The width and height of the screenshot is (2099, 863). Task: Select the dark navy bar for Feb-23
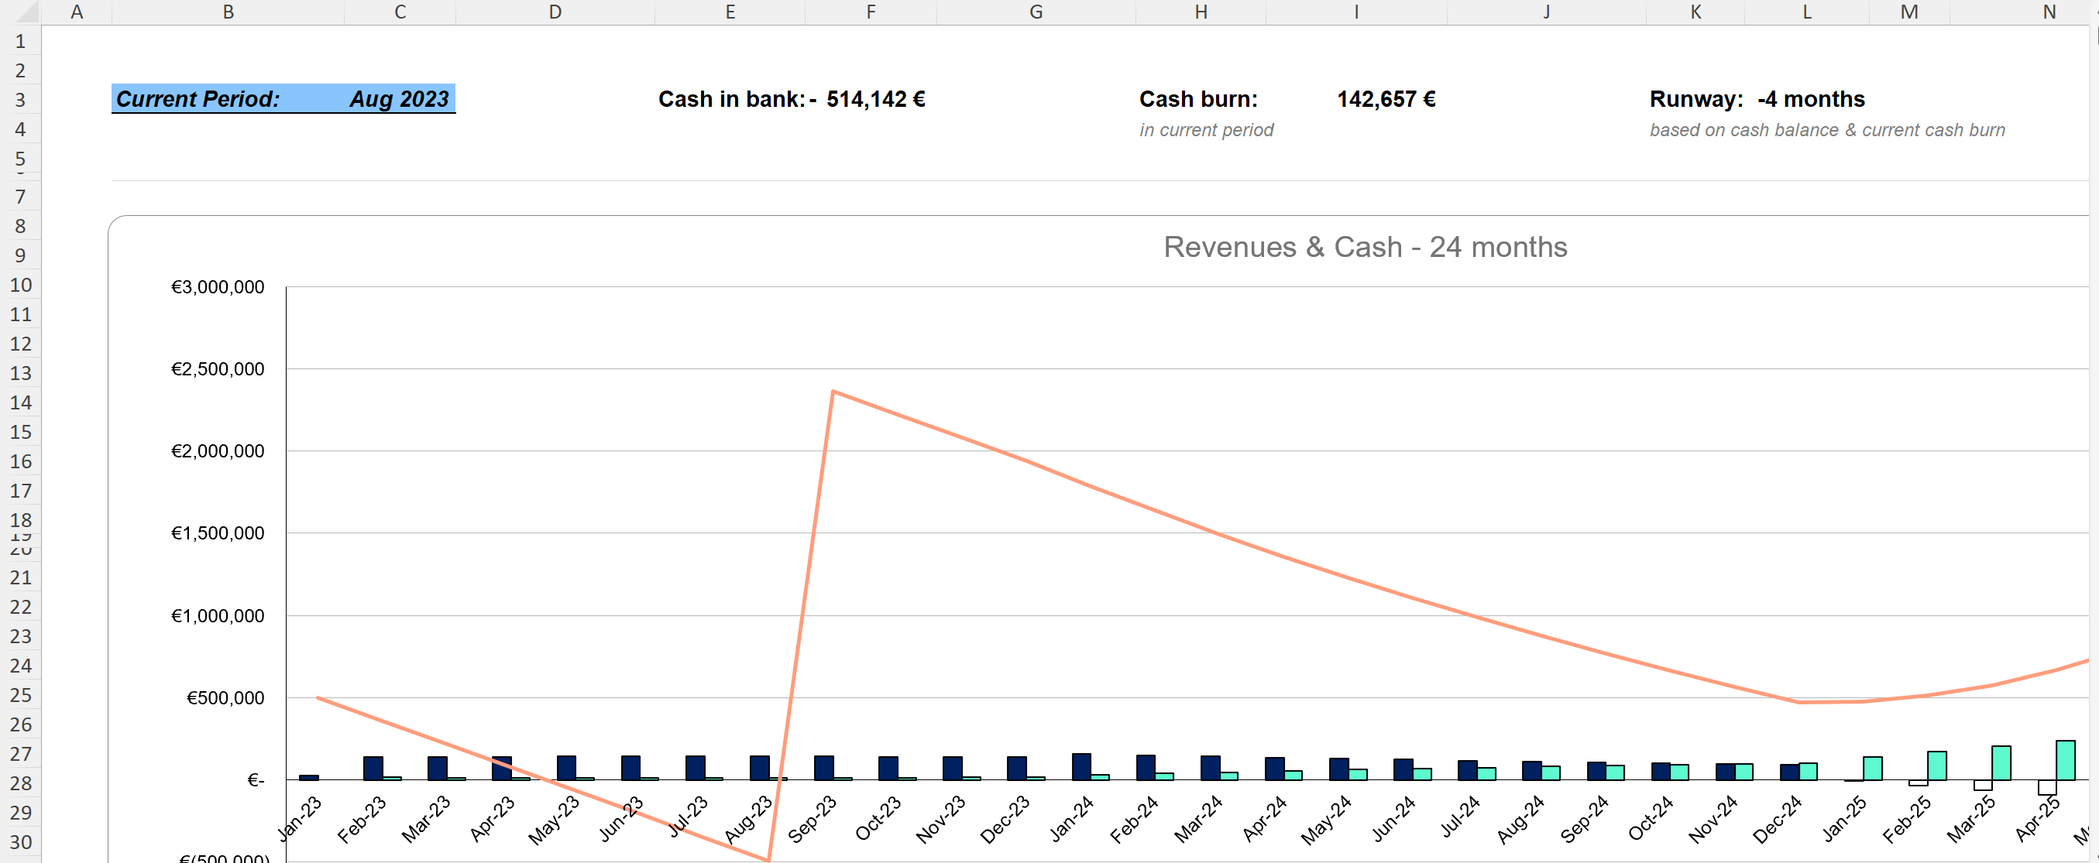tap(373, 768)
